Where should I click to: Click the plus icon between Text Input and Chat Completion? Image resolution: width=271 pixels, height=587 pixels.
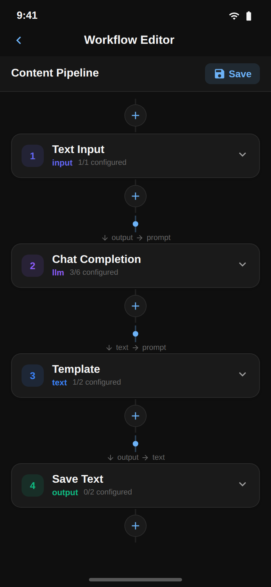tap(135, 196)
